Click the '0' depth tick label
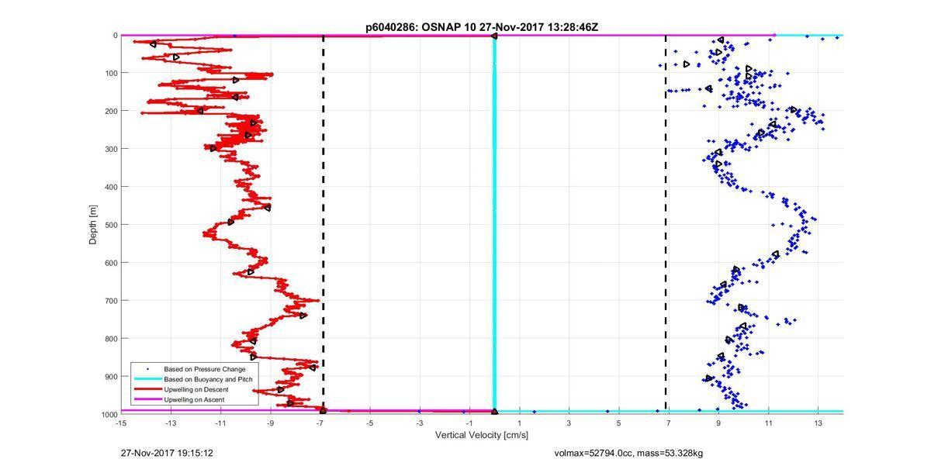This screenshot has height=466, width=931. point(115,36)
